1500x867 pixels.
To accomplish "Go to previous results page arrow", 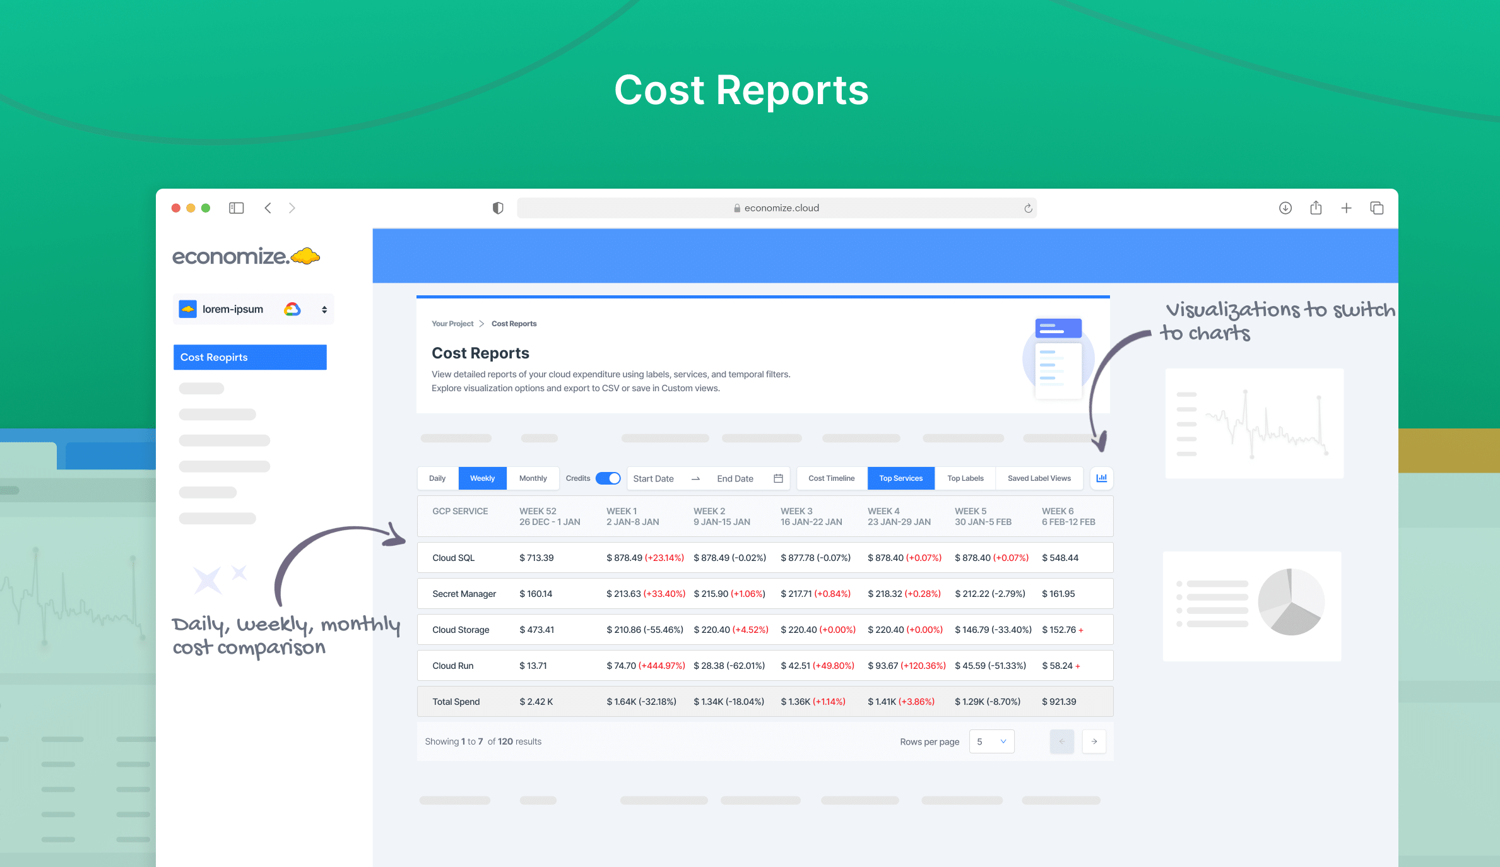I will coord(1062,741).
